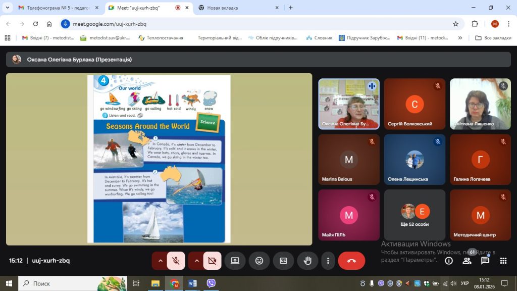517x291 pixels.
Task: Click the Ще 52 особи tile
Action: pos(415,215)
